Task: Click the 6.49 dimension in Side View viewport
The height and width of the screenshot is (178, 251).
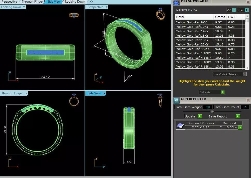Action: 129,161
